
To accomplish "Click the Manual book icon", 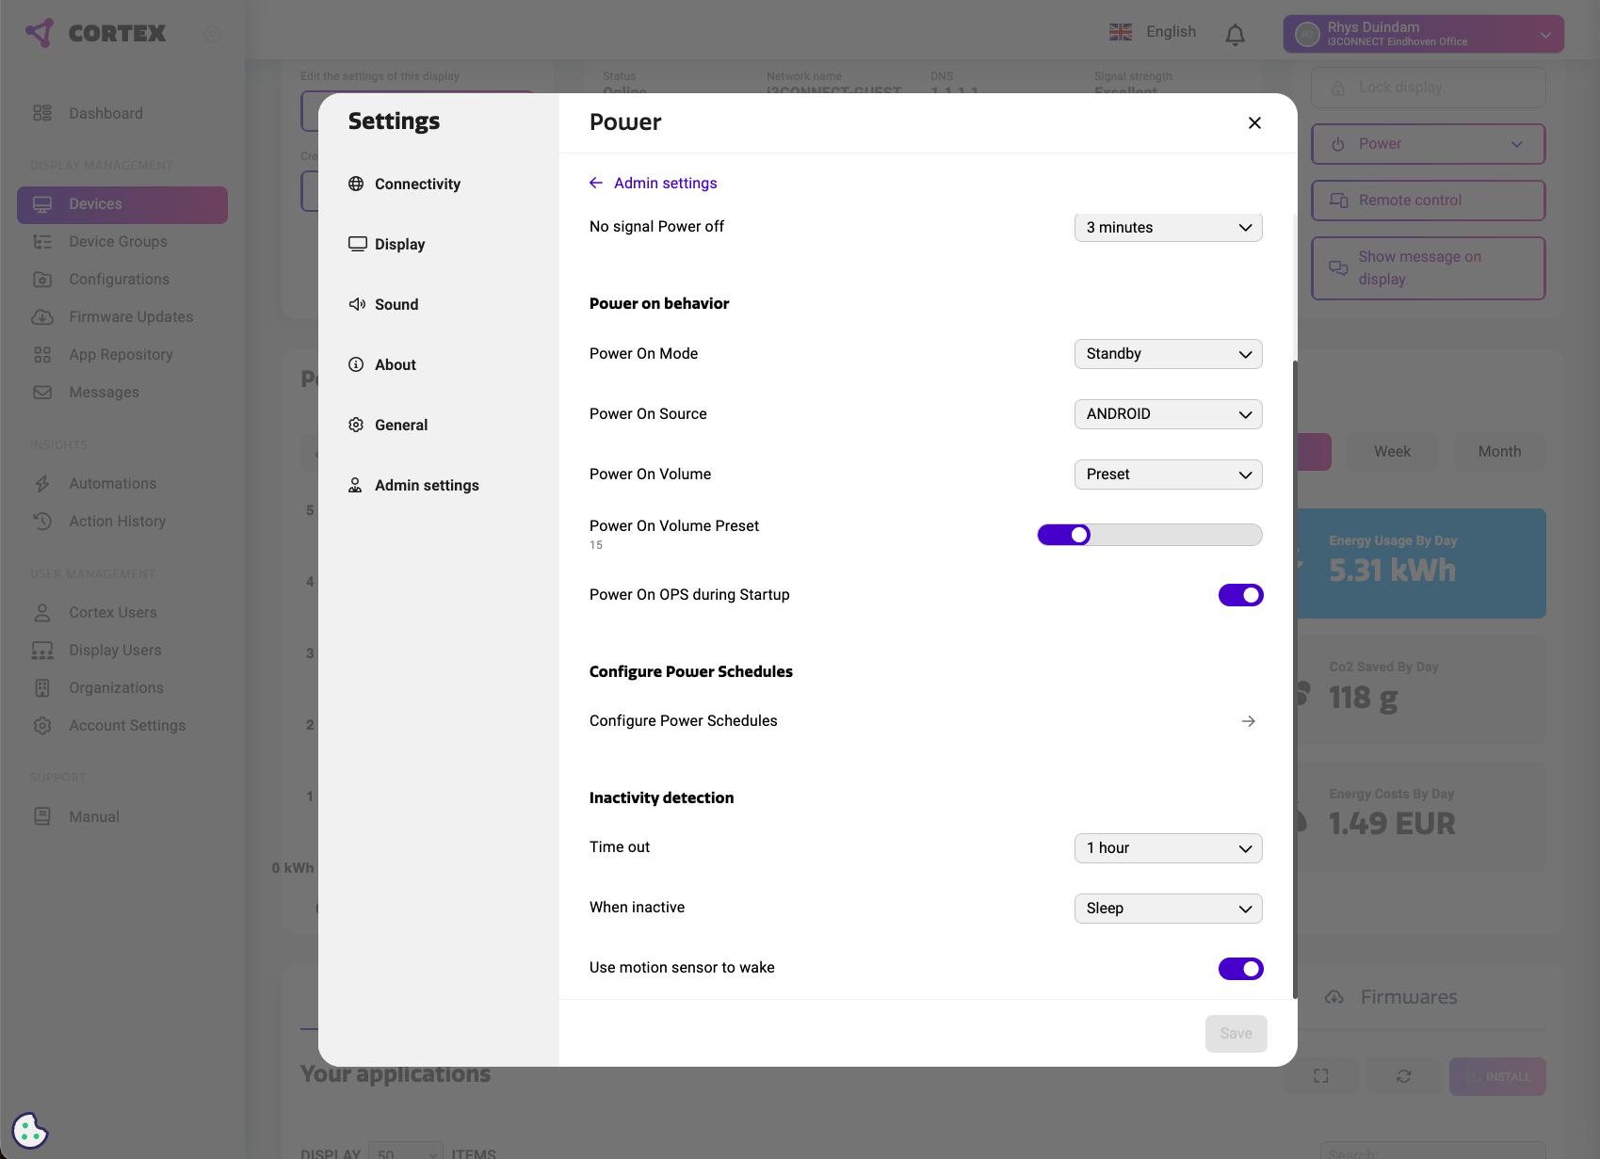I will pyautogui.click(x=42, y=816).
